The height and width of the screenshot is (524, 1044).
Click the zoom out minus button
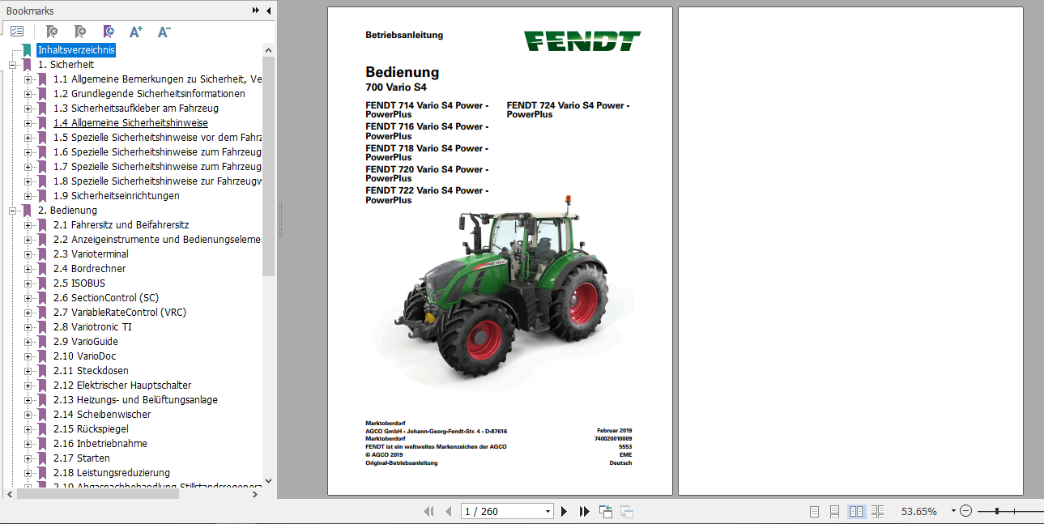966,511
